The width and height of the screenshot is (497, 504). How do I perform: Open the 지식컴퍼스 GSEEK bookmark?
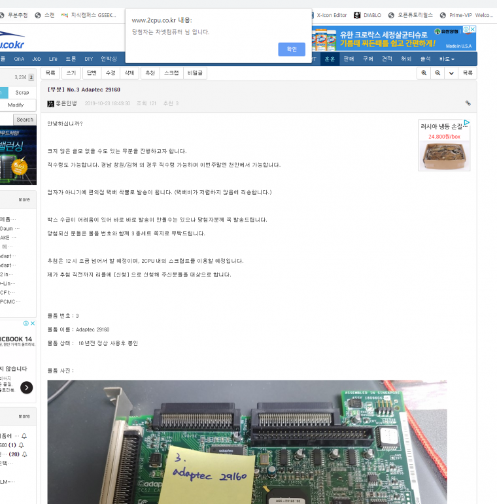tap(89, 15)
